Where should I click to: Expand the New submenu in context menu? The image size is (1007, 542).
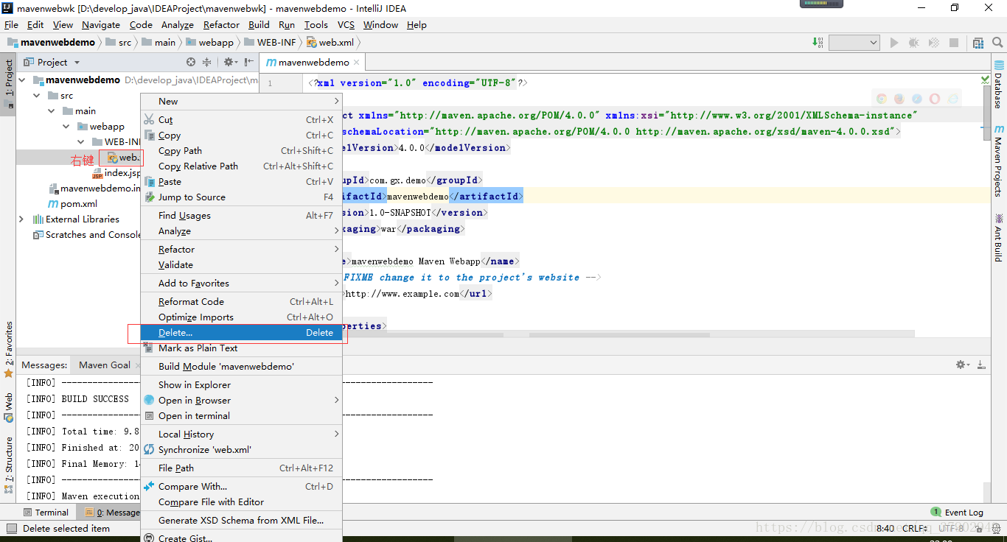pyautogui.click(x=242, y=101)
